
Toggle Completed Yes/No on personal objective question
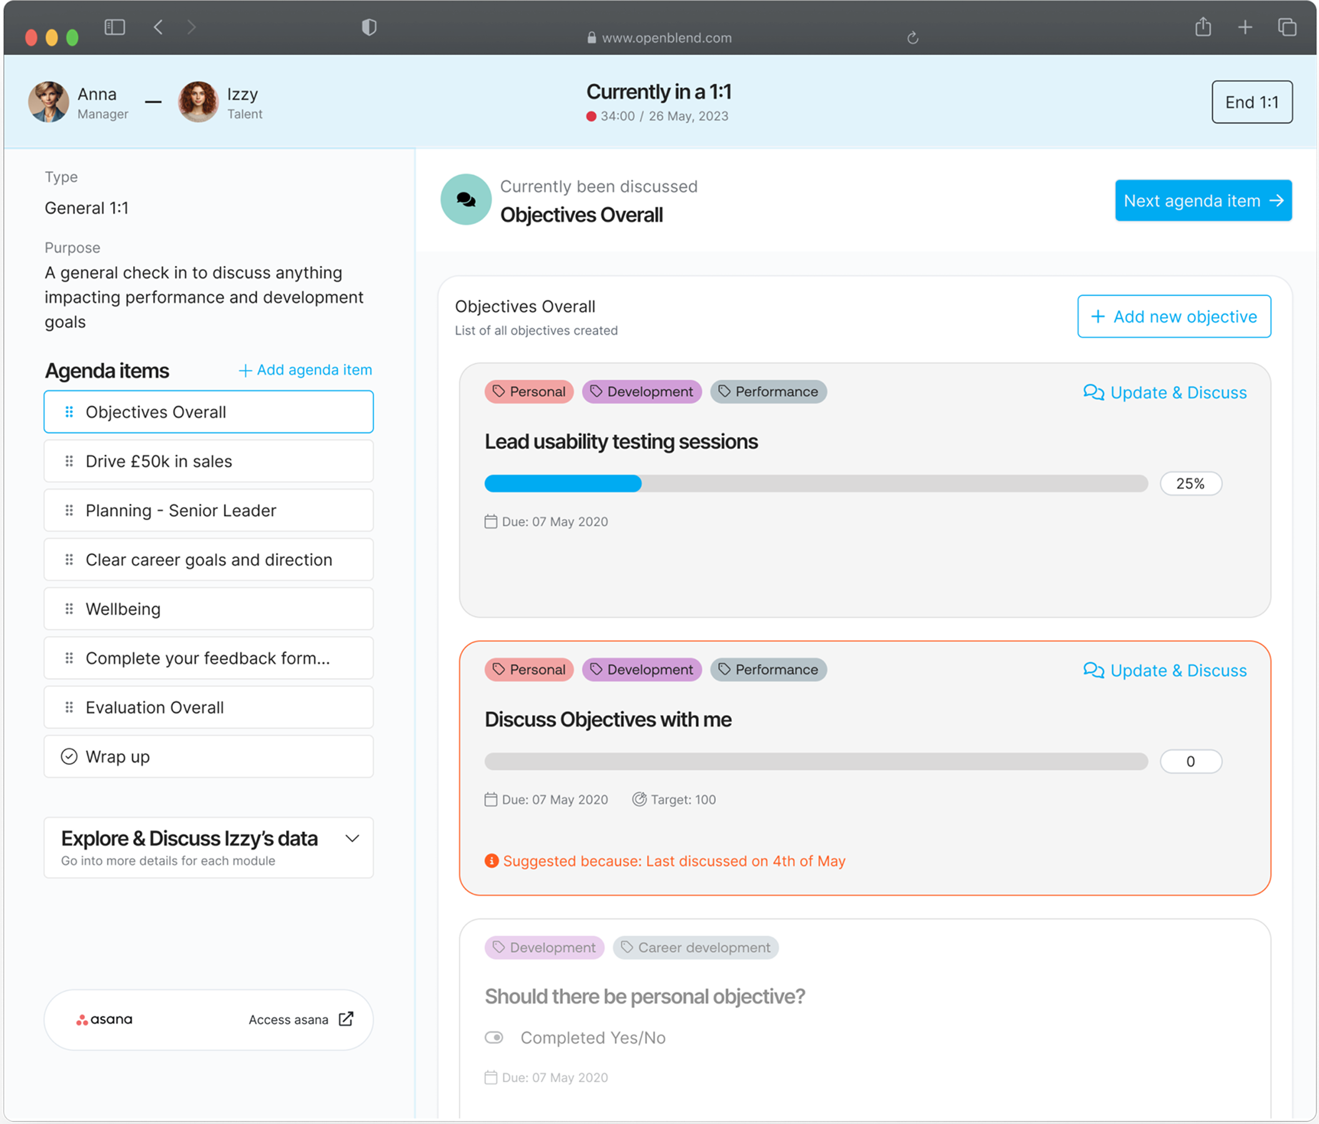click(494, 1037)
